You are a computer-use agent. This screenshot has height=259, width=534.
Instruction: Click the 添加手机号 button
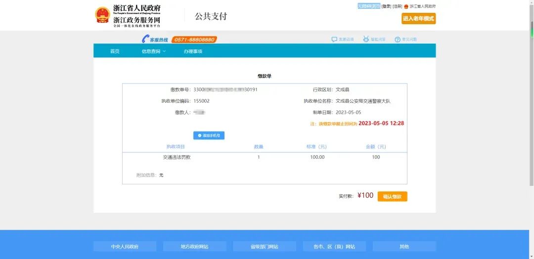[209, 135]
